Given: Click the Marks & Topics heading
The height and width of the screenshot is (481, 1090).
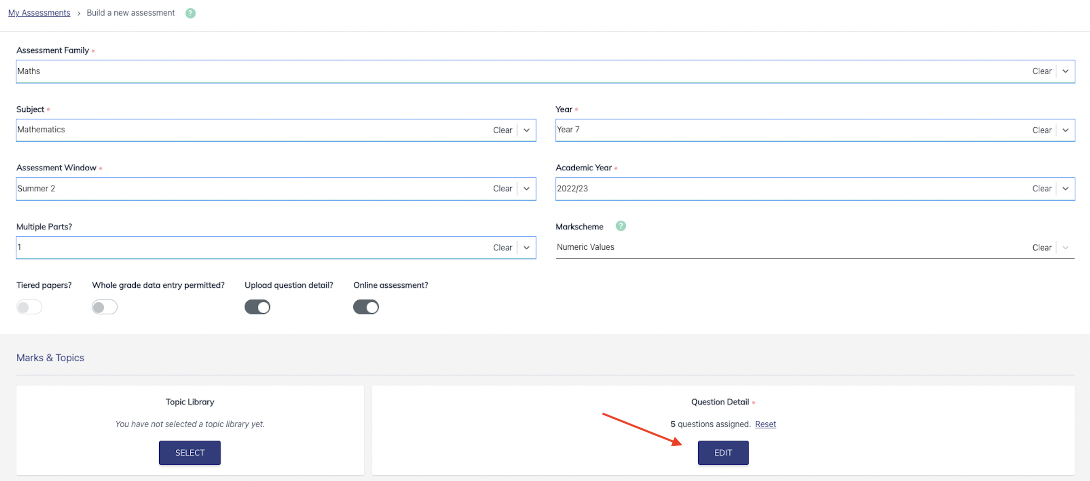Looking at the screenshot, I should coord(50,358).
